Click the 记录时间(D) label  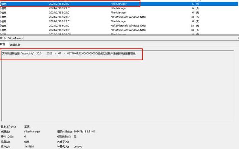pos(64,131)
